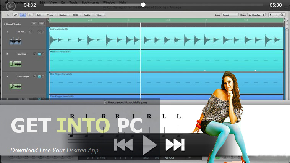Select the One Finger track name
Screen dimensions: 290x163
(x=23, y=76)
